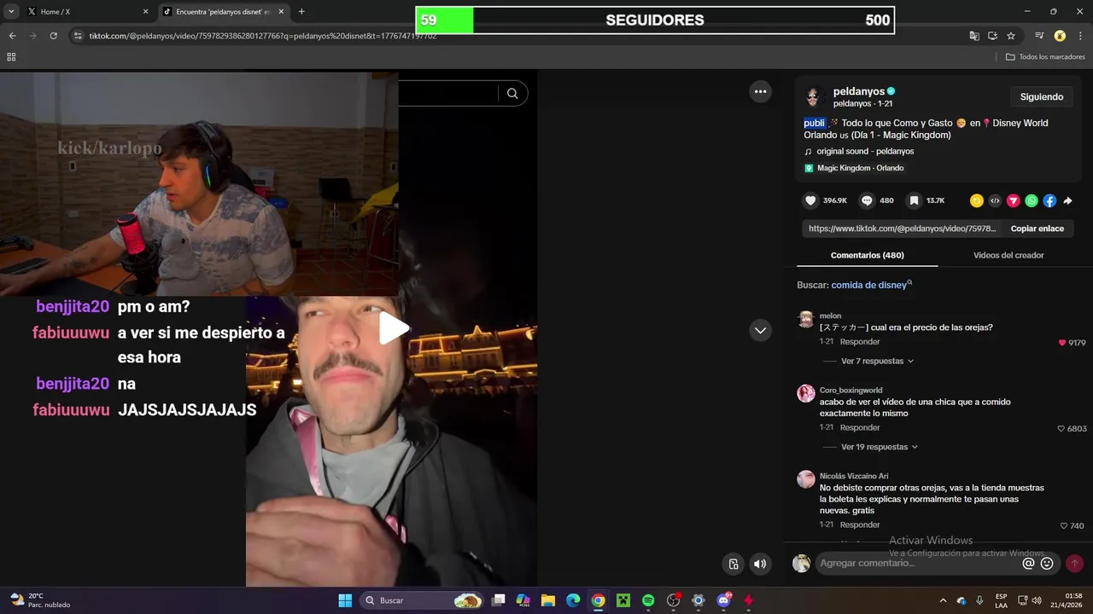
Task: Reply to melon's comment via Responder
Action: pos(860,342)
